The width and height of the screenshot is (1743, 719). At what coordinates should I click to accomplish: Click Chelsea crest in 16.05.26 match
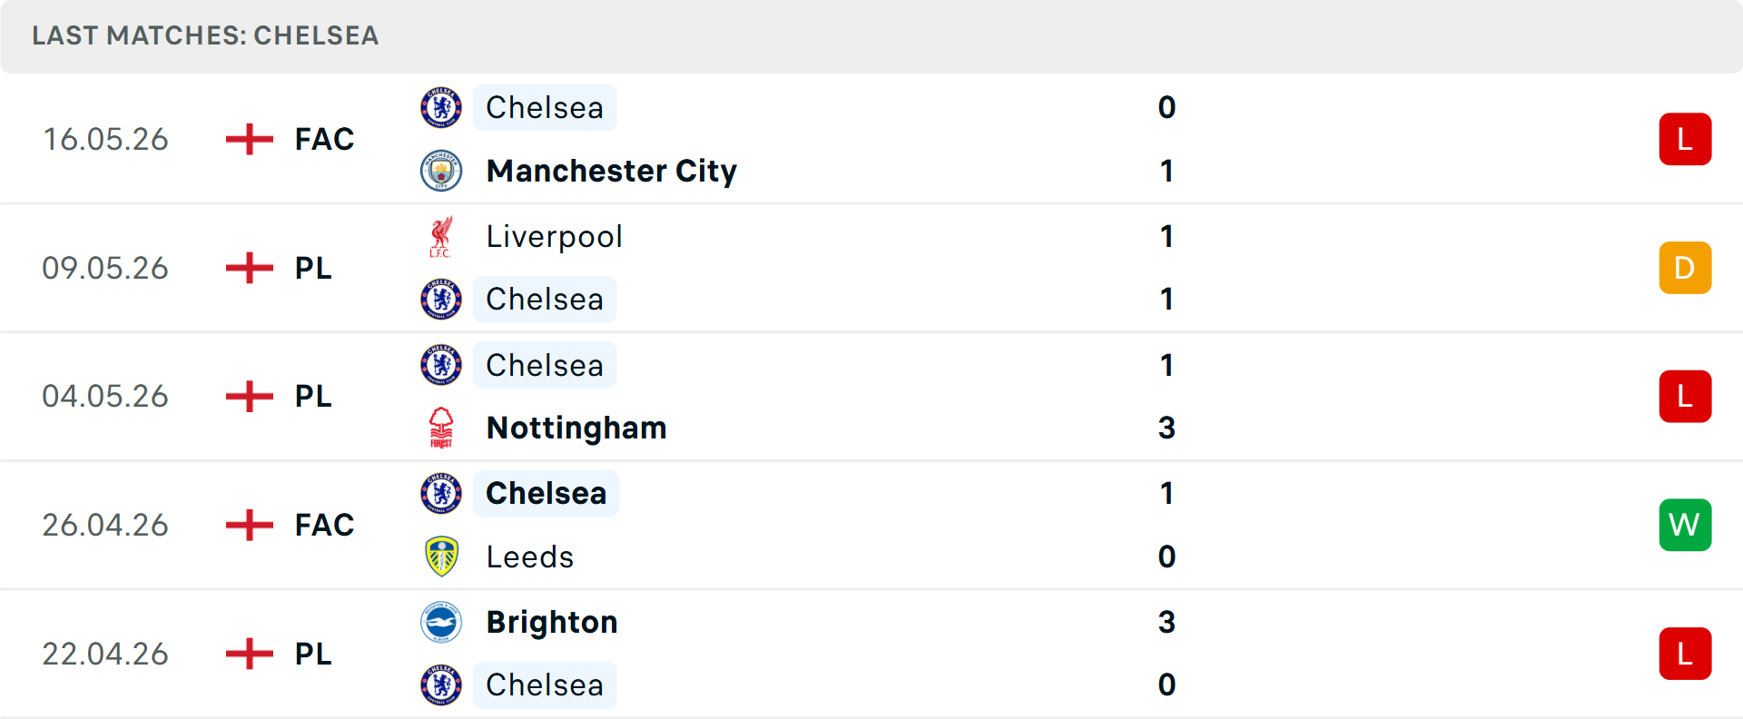click(441, 107)
